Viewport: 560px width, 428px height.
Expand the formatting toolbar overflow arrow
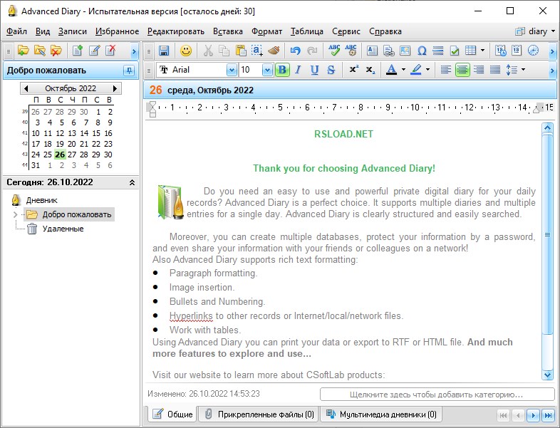pos(552,71)
